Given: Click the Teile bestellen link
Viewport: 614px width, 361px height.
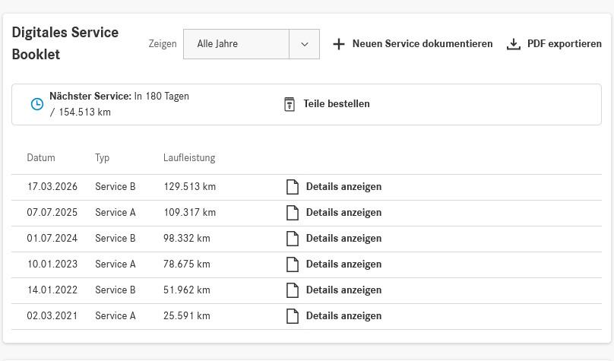Looking at the screenshot, I should [337, 104].
